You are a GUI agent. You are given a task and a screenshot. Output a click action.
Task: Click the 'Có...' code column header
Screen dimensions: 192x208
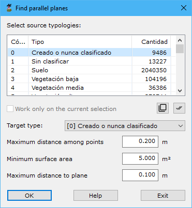[18, 42]
